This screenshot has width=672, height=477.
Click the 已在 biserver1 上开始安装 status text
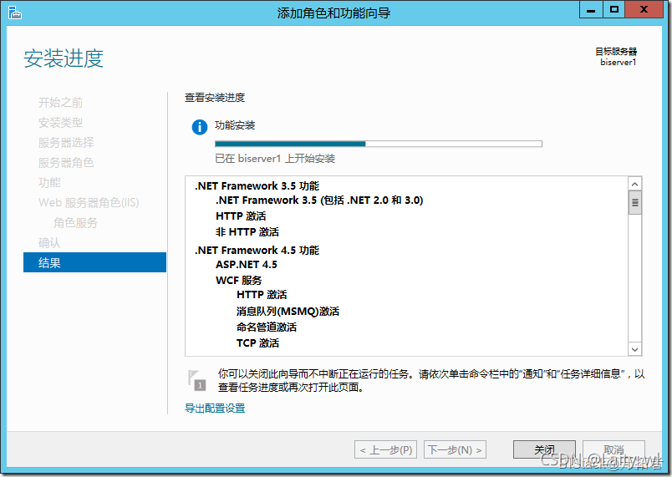coord(275,159)
